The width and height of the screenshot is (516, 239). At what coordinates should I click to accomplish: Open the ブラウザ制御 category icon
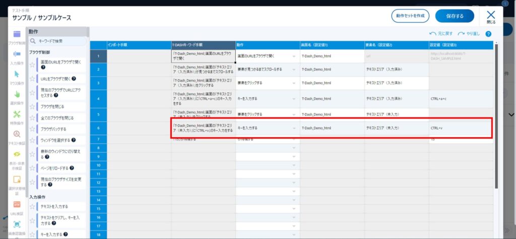[17, 35]
